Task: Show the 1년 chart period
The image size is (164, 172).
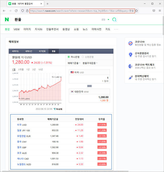Action: (x=28, y=70)
